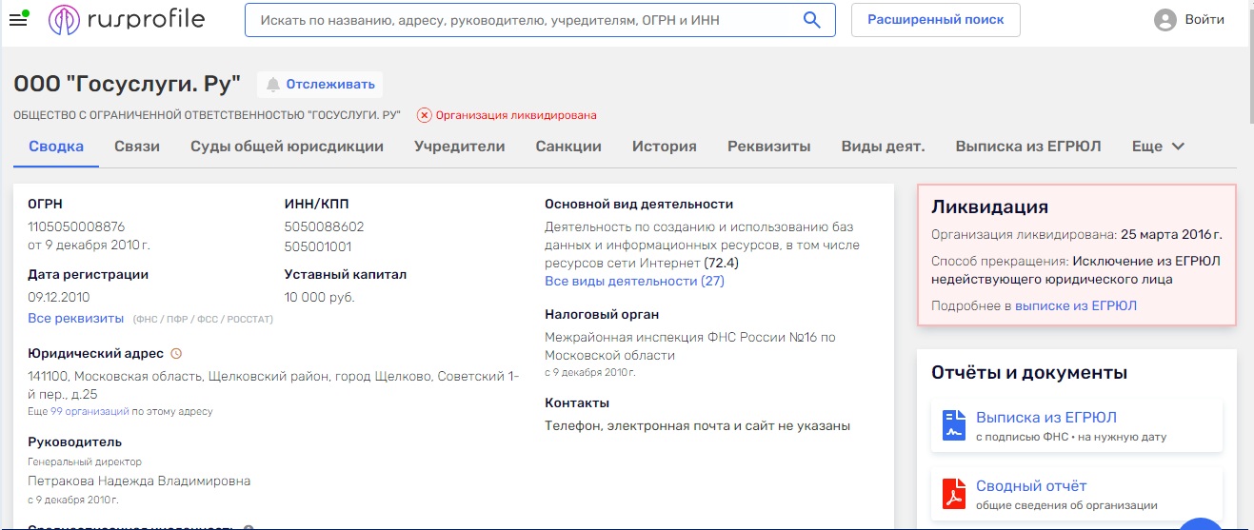
Task: Click the INN value 5050088602
Action: click(x=324, y=226)
